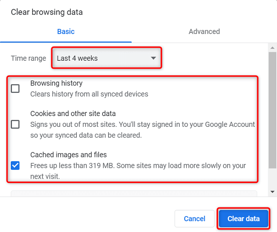The width and height of the screenshot is (277, 232).
Task: Check the Cookies and other site data box
Action: coord(15,125)
